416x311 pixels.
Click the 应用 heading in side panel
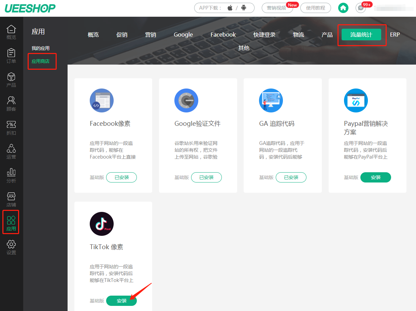[38, 32]
